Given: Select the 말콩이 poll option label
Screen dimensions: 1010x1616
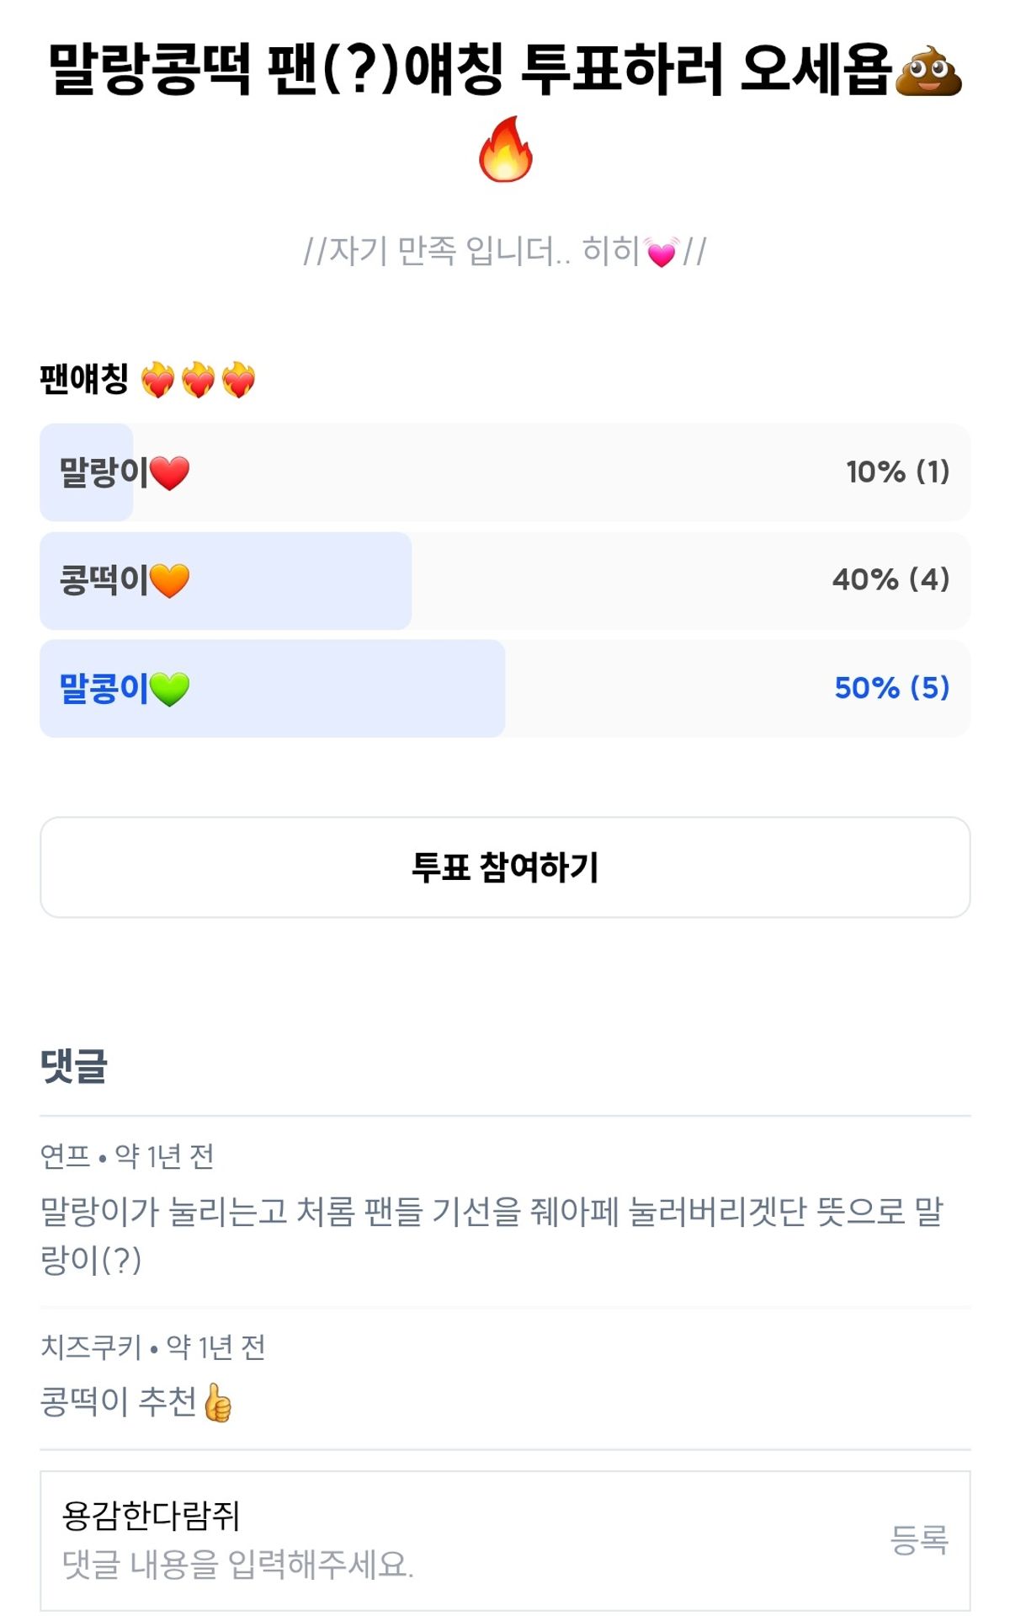Looking at the screenshot, I should click(x=103, y=689).
